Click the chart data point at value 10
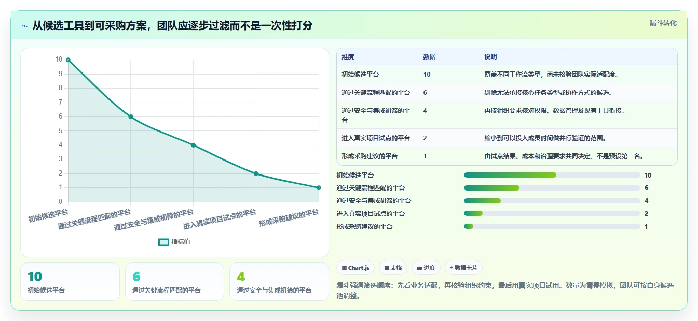This screenshot has width=698, height=321. 68,60
